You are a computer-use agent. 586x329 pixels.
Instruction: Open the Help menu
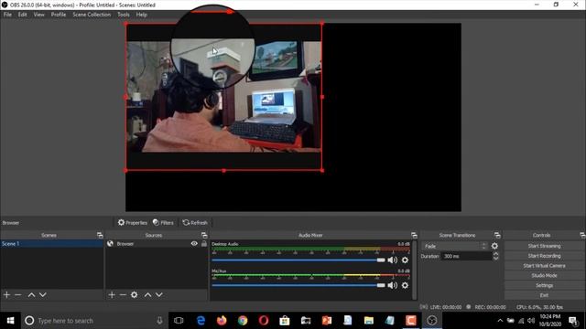click(x=141, y=15)
